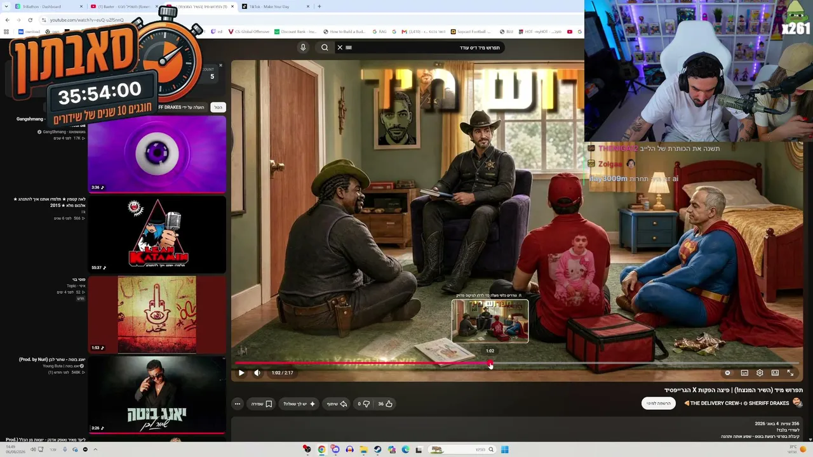Start voice search with the microphone

(303, 48)
